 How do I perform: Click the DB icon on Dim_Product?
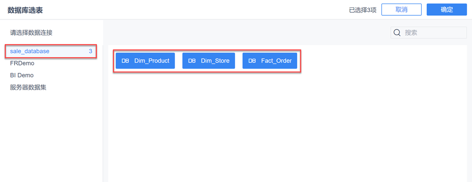(x=125, y=61)
